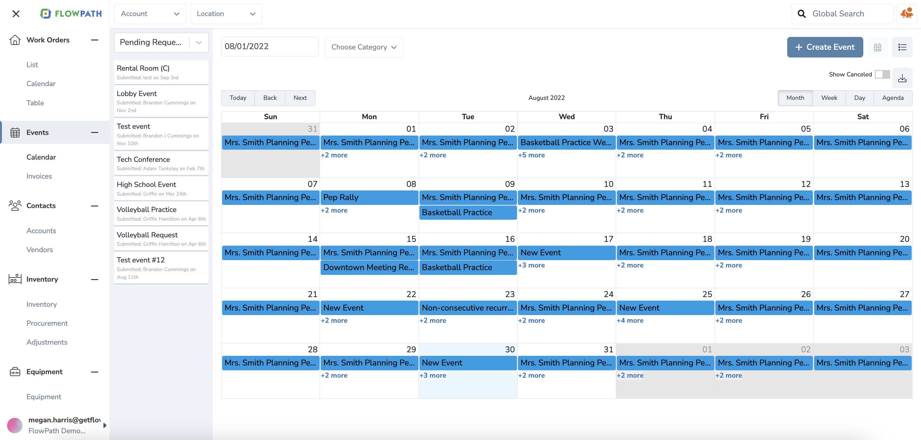The height and width of the screenshot is (440, 921).
Task: Select the Events calendar icon in sidebar
Action: pyautogui.click(x=15, y=132)
